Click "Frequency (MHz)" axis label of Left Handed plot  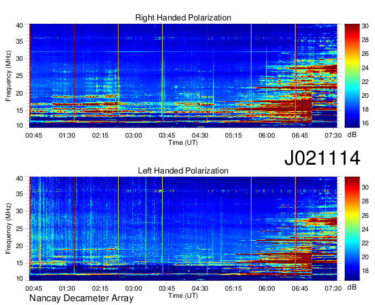coord(8,229)
